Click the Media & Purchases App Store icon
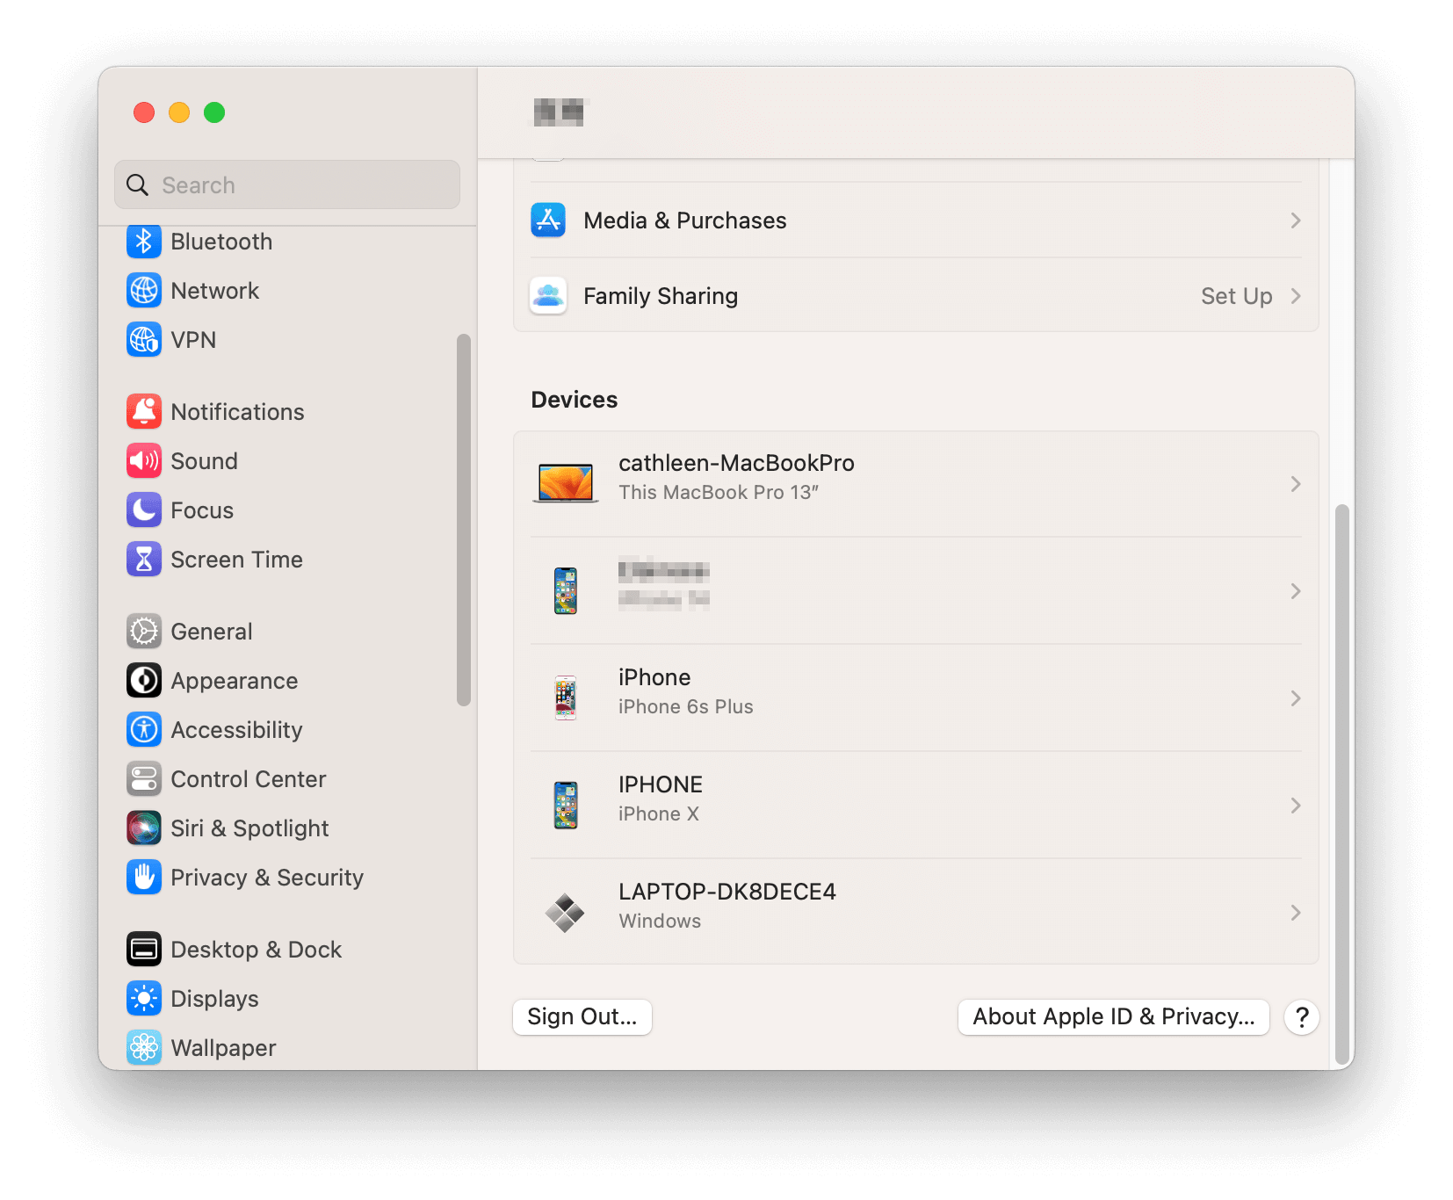 click(548, 220)
